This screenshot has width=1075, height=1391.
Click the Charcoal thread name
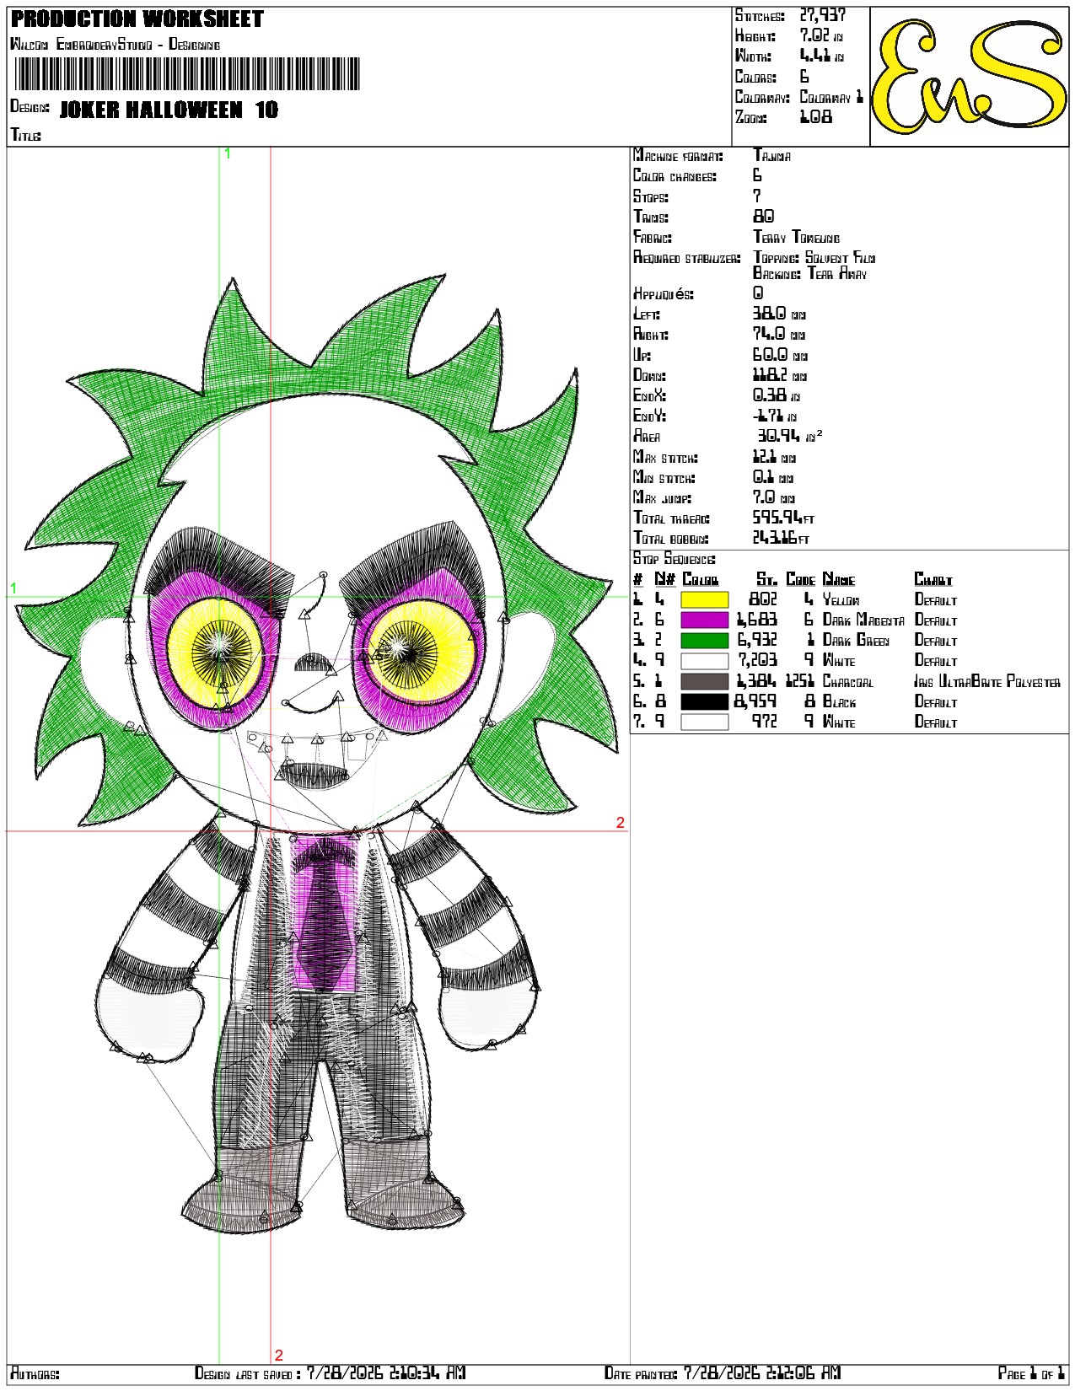(x=848, y=681)
